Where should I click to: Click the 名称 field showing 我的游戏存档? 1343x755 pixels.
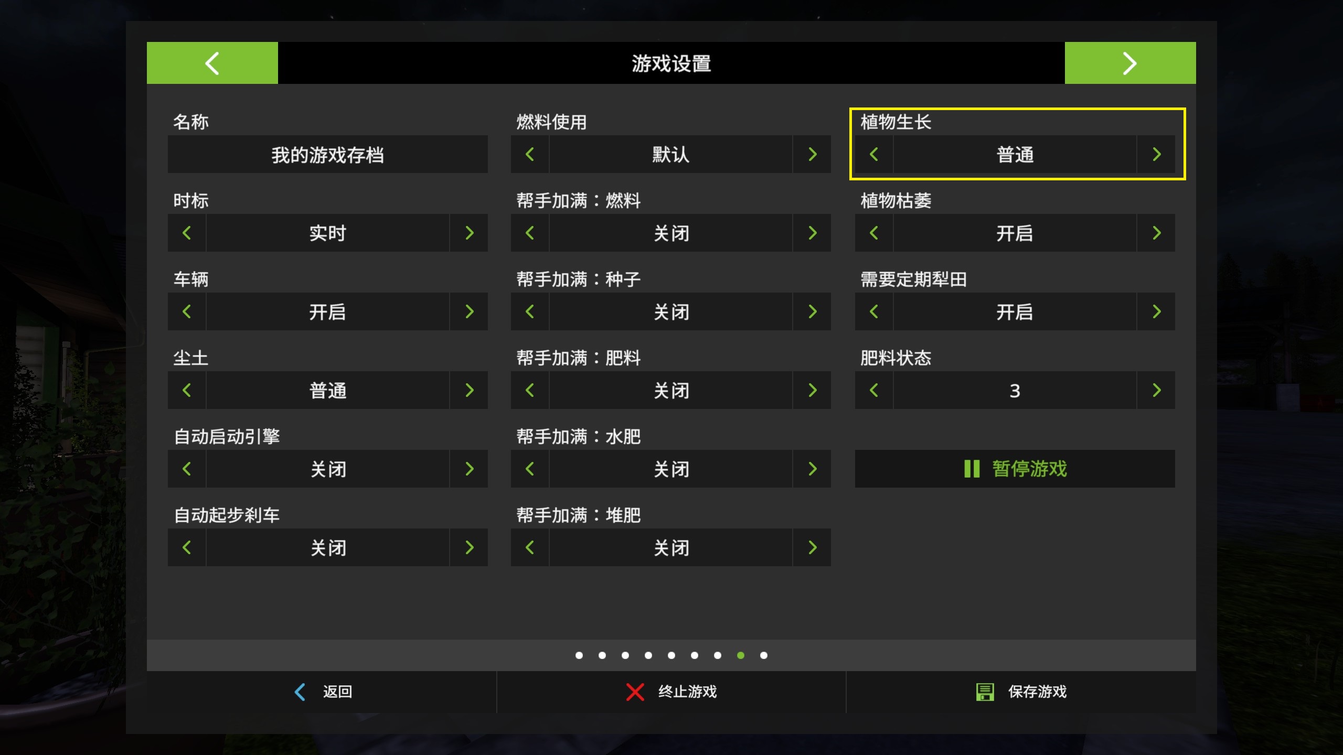pyautogui.click(x=327, y=154)
